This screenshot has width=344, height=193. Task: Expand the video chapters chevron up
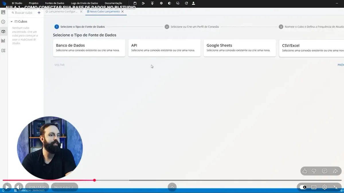point(172,187)
